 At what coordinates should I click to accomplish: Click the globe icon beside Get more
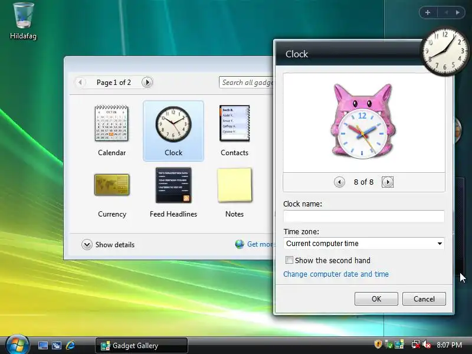(x=240, y=244)
